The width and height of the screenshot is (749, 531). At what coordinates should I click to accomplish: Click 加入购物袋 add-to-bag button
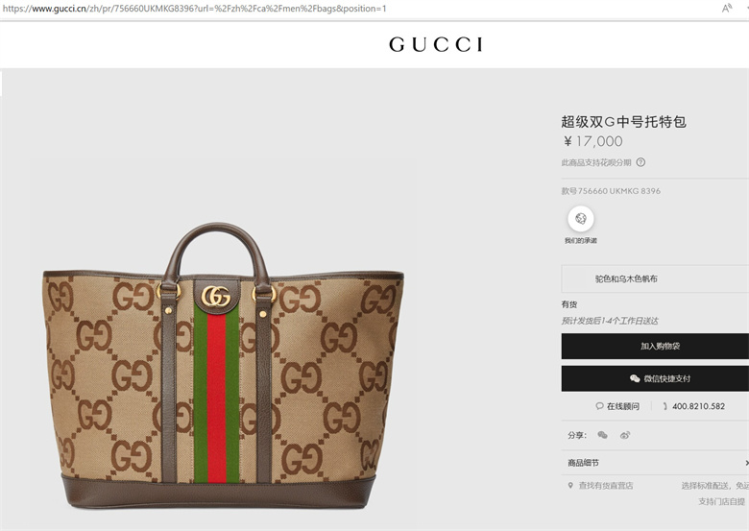655,347
